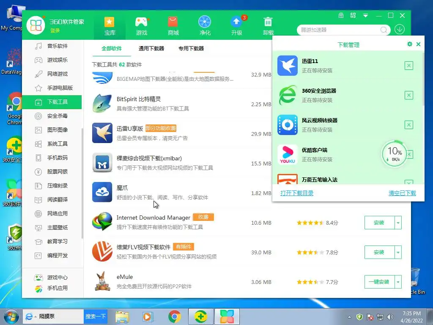The width and height of the screenshot is (433, 325).
Task: Select 压缩刻录 category
Action: click(x=52, y=185)
